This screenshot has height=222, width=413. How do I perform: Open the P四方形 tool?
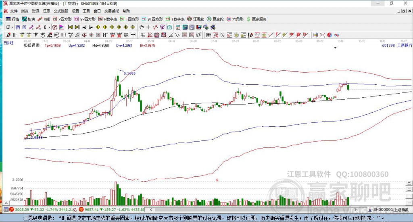point(62,19)
